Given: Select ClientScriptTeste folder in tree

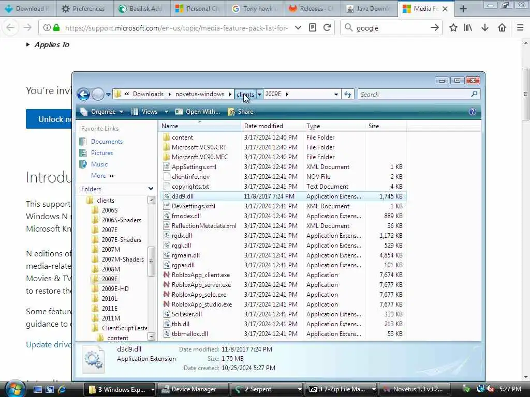Looking at the screenshot, I should click(124, 328).
